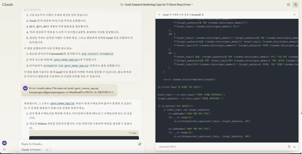
Task: Click the user's Error: Invalid value message
Action: pyautogui.click(x=69, y=90)
